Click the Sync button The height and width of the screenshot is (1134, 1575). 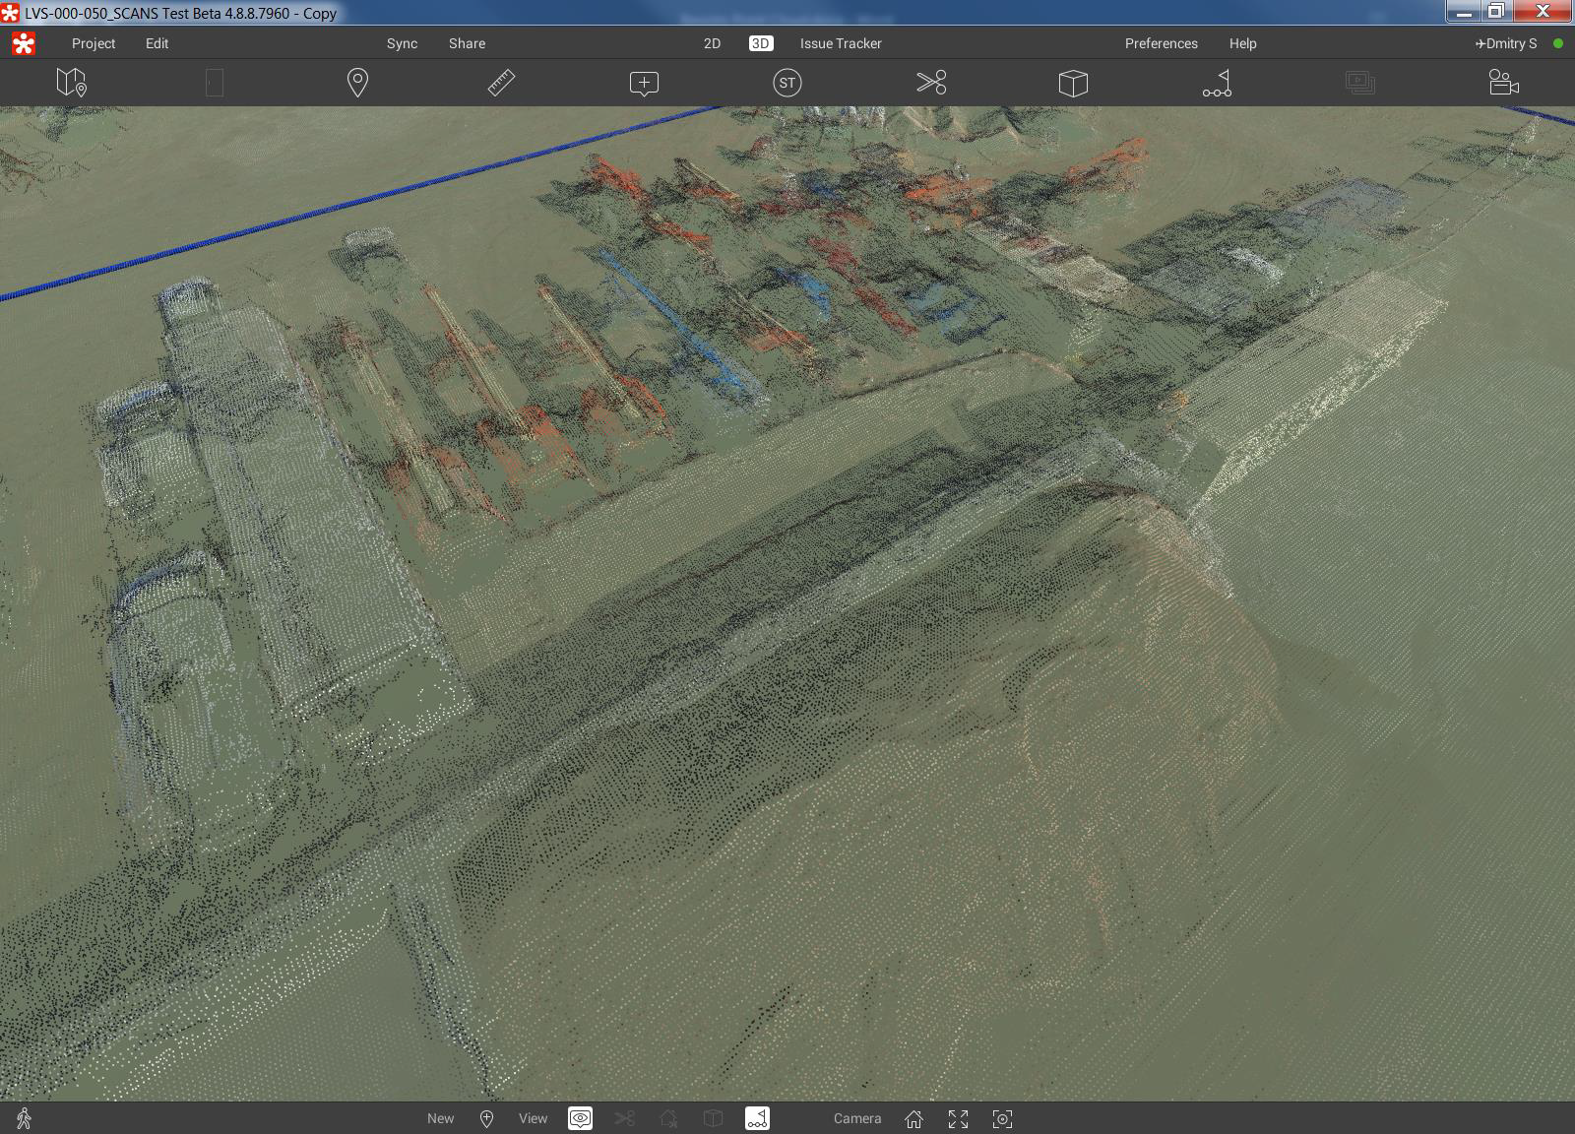(x=402, y=43)
